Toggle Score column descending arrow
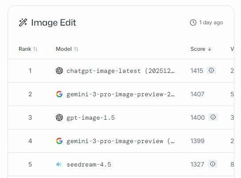Image resolution: width=241 pixels, height=178 pixels. click(210, 49)
